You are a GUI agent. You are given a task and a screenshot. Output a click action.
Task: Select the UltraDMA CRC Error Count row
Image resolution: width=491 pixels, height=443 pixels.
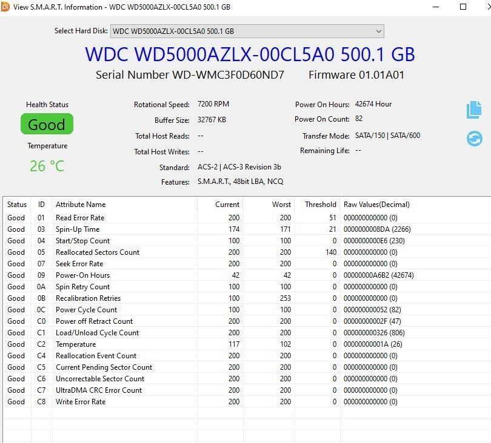point(247,390)
